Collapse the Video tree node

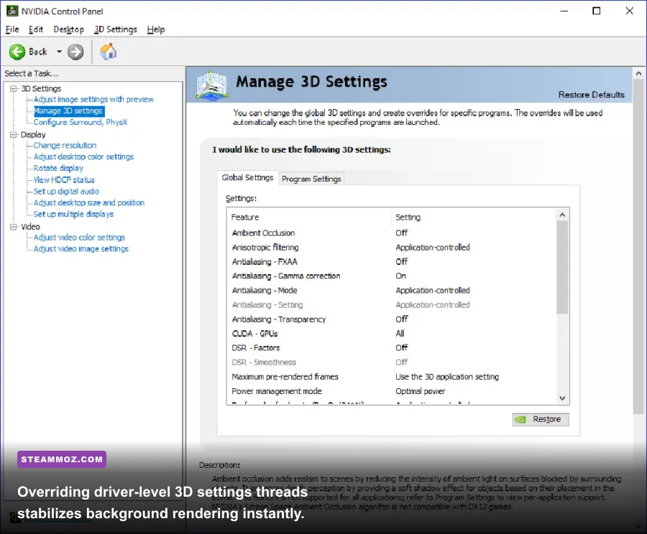(x=14, y=227)
